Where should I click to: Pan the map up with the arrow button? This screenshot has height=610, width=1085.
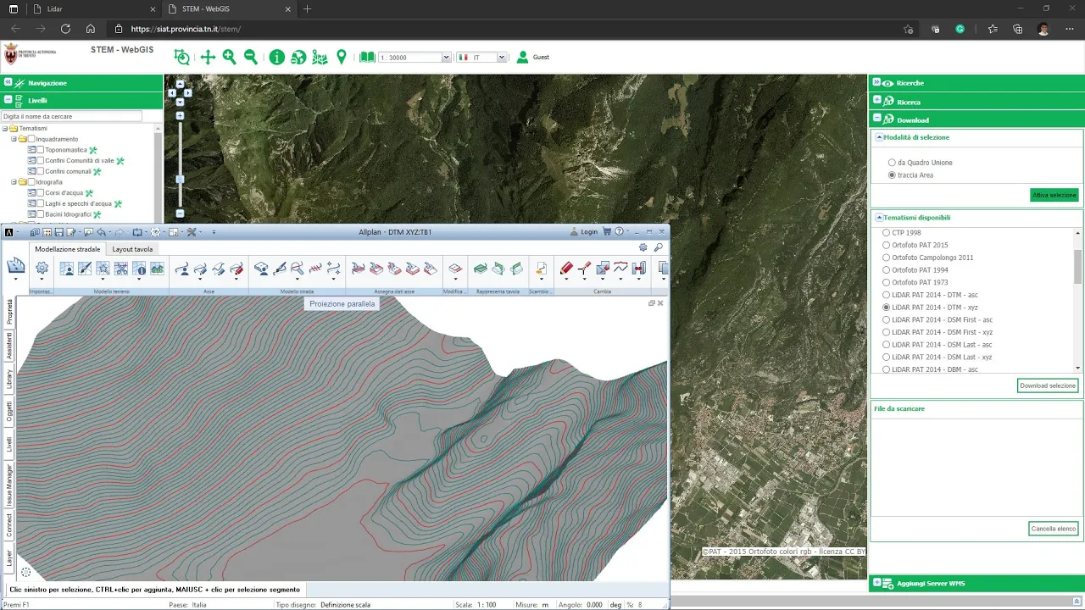tap(180, 84)
